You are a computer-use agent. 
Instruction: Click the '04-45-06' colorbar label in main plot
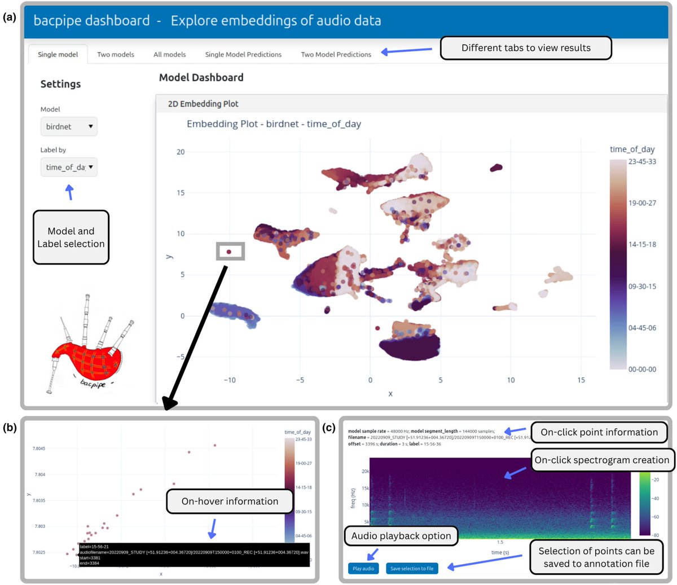643,328
